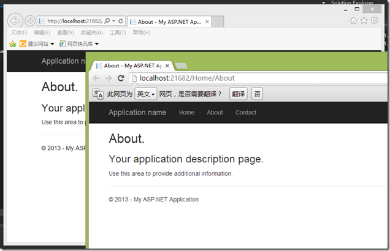This screenshot has height=251, width=390.
Task: Expand the 英文 language dropdown in translate bar
Action: [x=146, y=94]
